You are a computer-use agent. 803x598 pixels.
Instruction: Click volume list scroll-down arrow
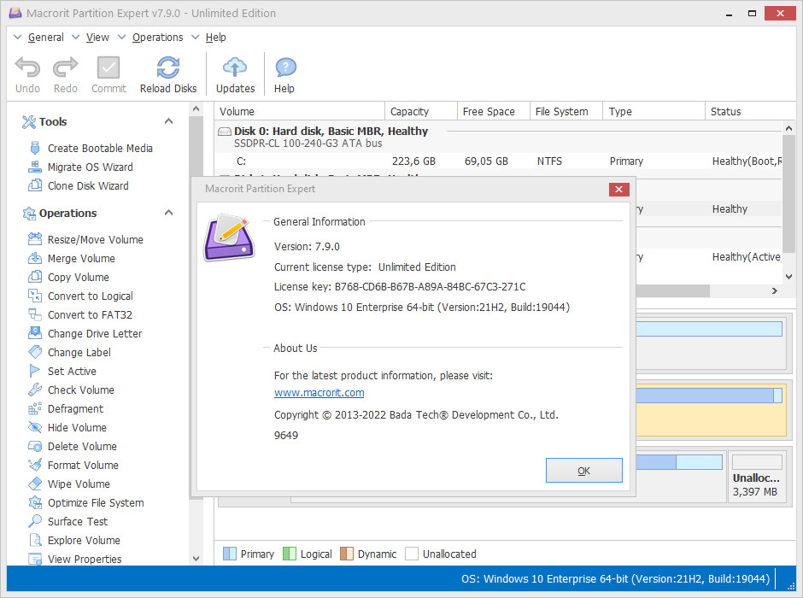point(788,277)
